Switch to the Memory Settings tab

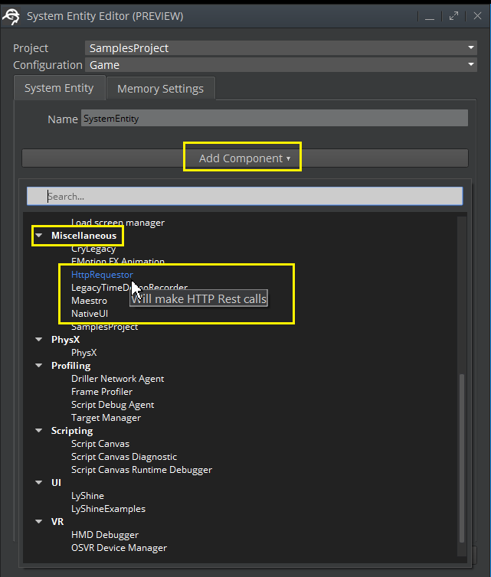(x=160, y=89)
